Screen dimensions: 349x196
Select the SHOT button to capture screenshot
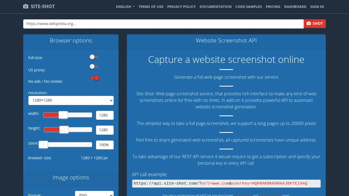tap(315, 23)
